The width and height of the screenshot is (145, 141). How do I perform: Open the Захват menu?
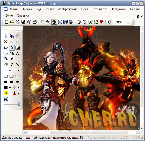coord(49,9)
